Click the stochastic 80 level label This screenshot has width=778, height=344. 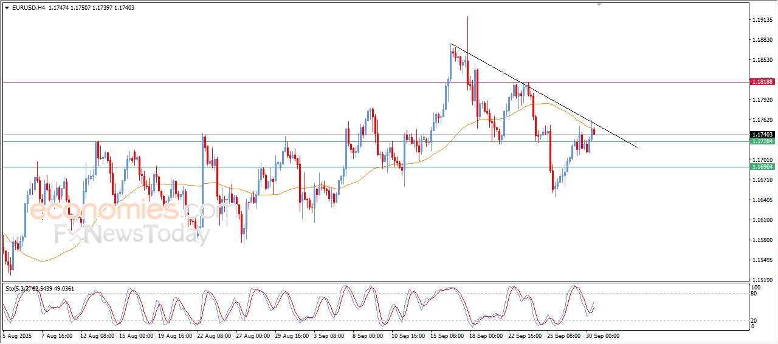tap(755, 294)
